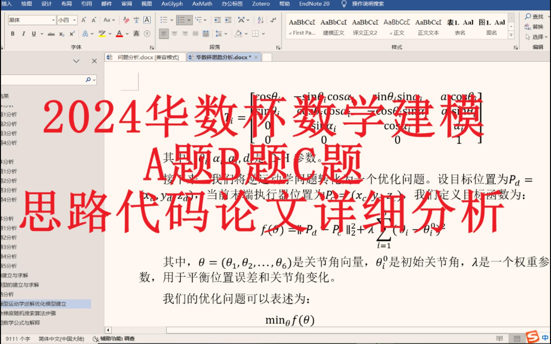Apply yellow text highlight color
551x344 pixels.
click(x=102, y=33)
